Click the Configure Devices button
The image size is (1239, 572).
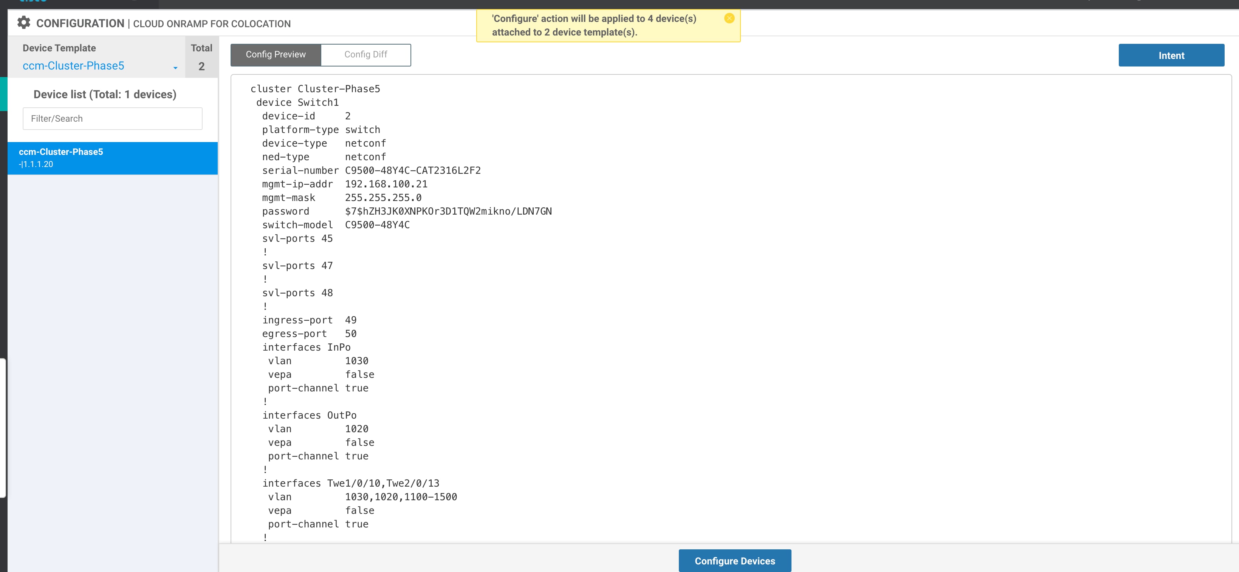[734, 560]
